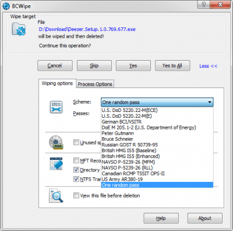
Task: Click the Yes to All button
Action: coord(172,65)
